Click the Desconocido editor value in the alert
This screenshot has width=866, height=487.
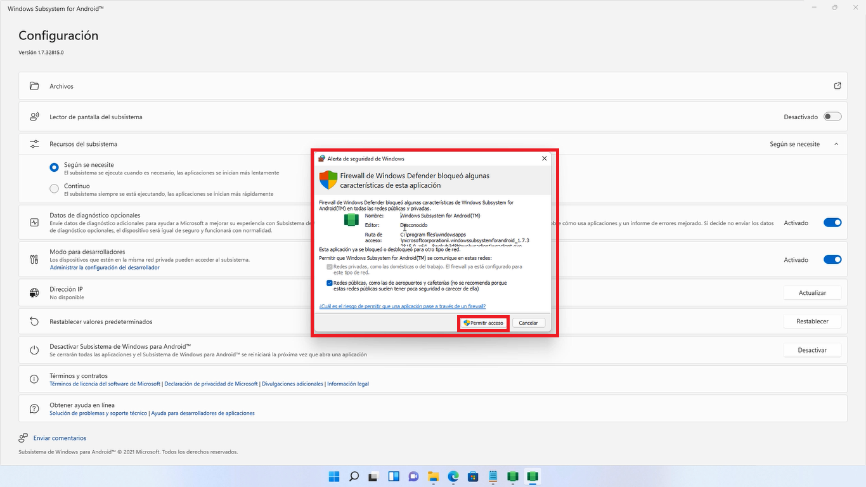414,225
